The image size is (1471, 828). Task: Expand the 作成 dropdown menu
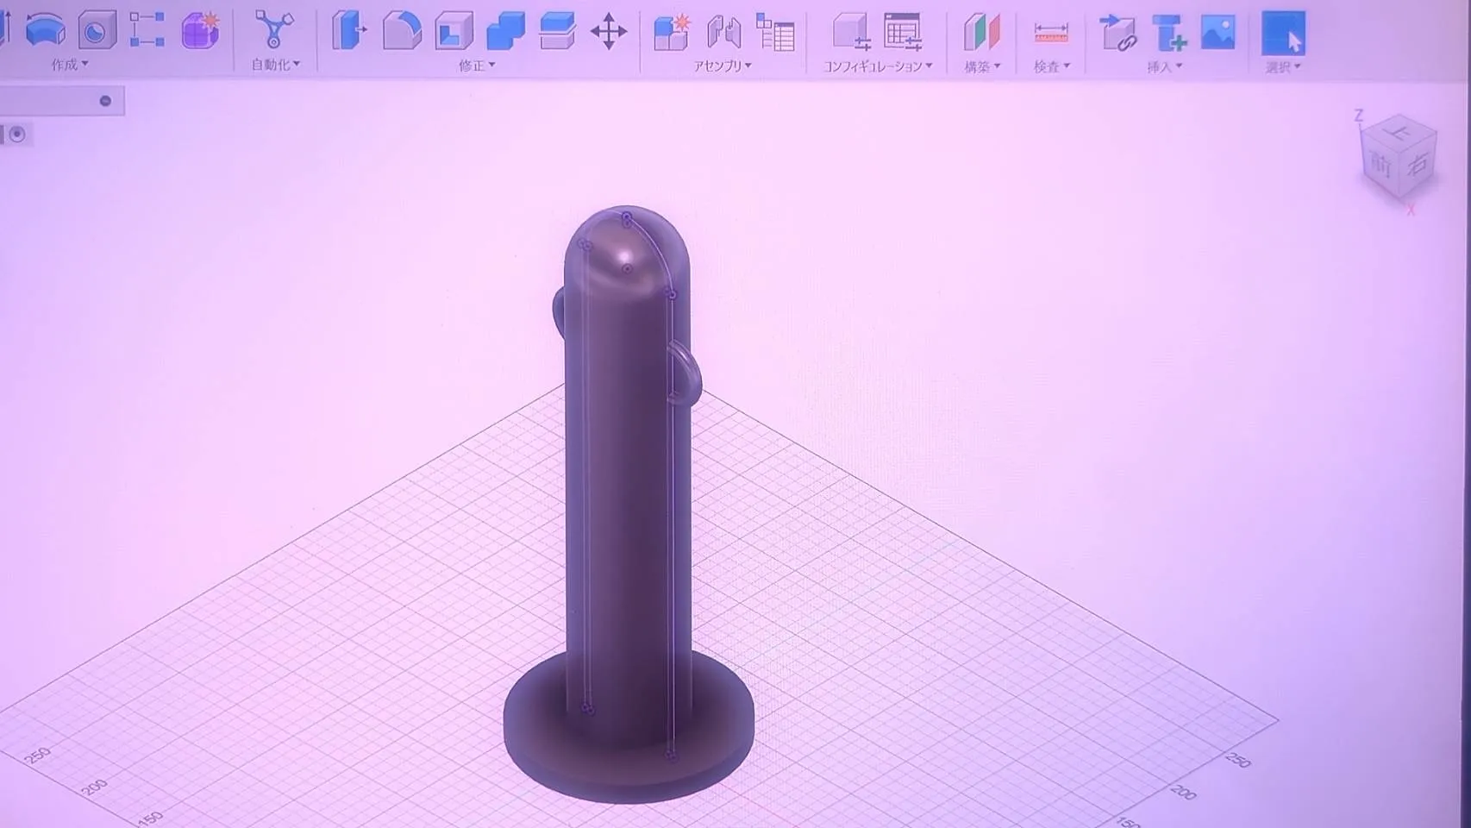tap(69, 65)
